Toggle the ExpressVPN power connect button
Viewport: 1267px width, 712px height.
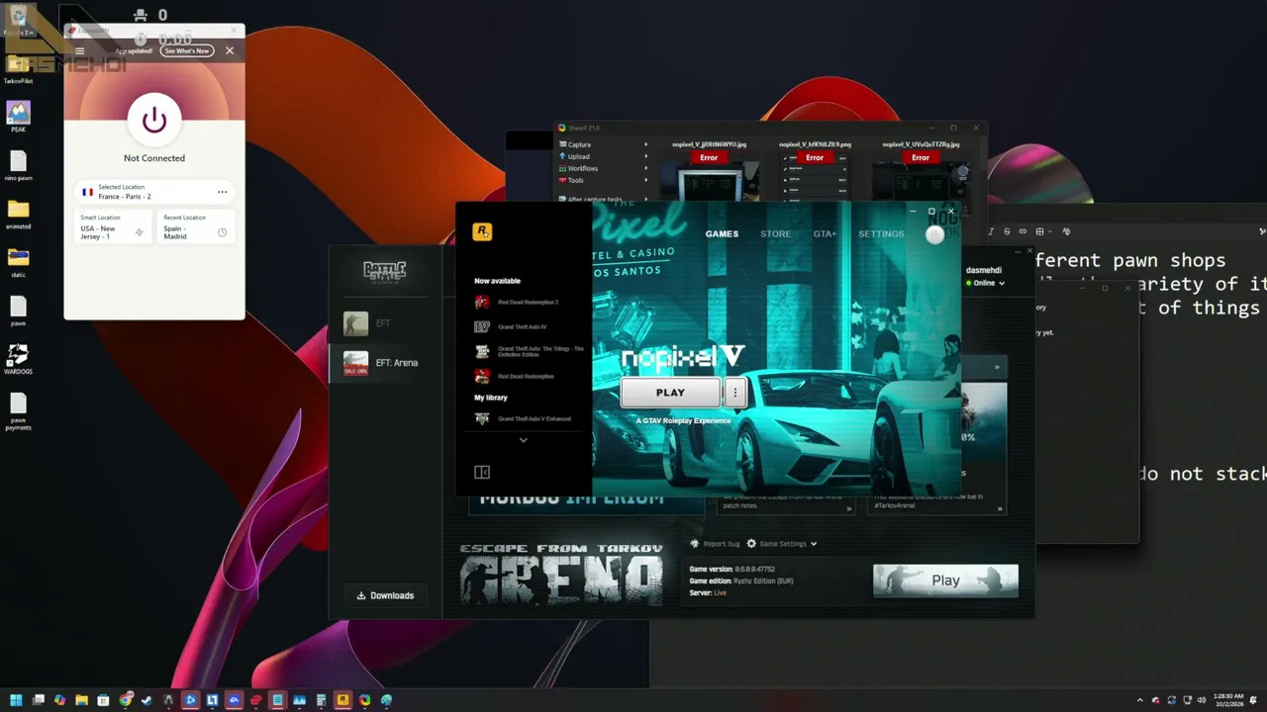(x=154, y=120)
